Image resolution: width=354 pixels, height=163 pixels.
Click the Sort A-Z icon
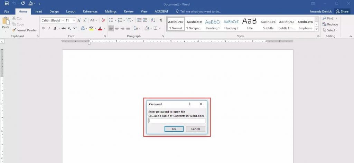tap(153, 20)
